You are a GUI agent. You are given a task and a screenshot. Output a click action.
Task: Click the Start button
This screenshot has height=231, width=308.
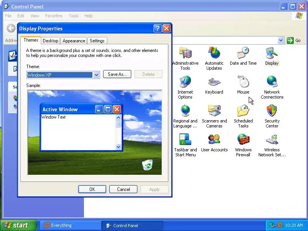click(18, 225)
